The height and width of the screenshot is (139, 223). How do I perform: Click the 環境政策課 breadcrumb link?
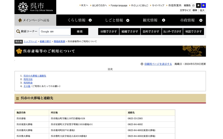(x=59, y=41)
